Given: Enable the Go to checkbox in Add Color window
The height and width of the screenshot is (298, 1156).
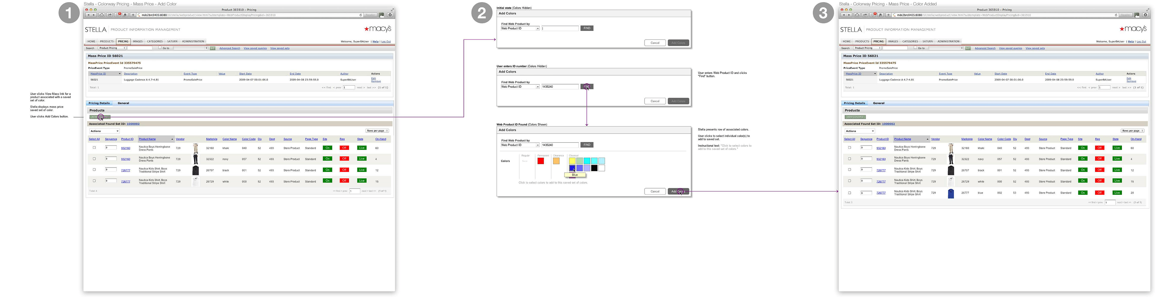Looking at the screenshot, I should pyautogui.click(x=160, y=48).
